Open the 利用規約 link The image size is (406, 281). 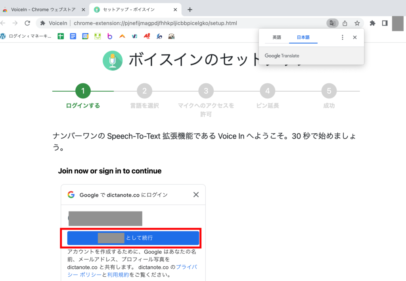tap(118, 275)
